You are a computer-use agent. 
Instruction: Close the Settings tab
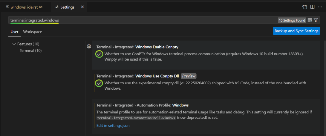(82, 7)
